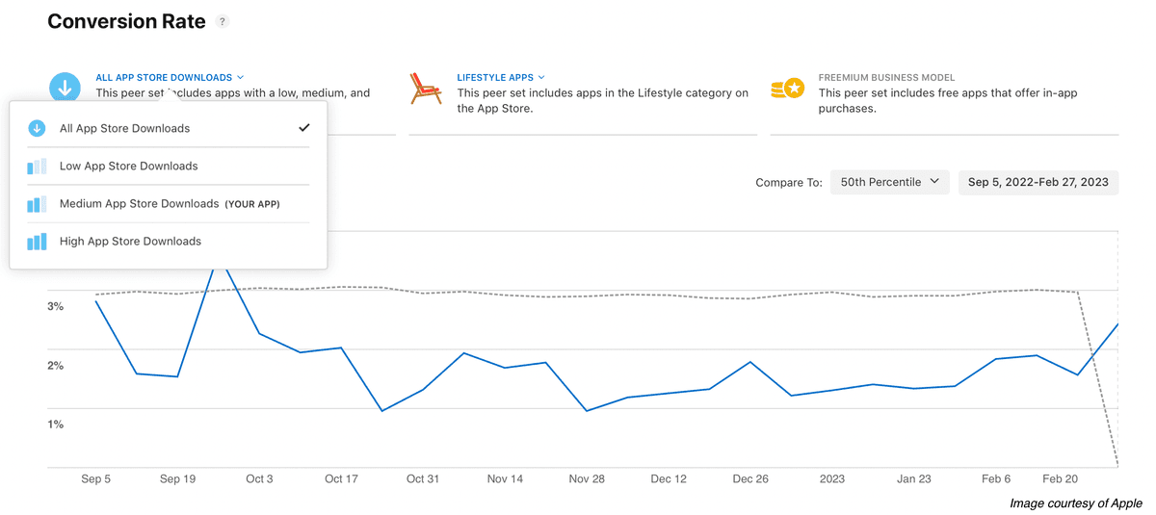Select Low App Store Downloads option
Screen dimensions: 1156x515
click(169, 167)
